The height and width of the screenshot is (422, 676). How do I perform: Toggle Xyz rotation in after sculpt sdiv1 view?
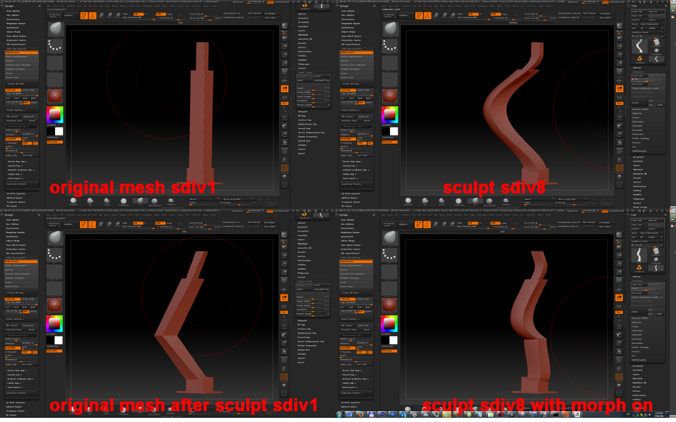(x=284, y=312)
